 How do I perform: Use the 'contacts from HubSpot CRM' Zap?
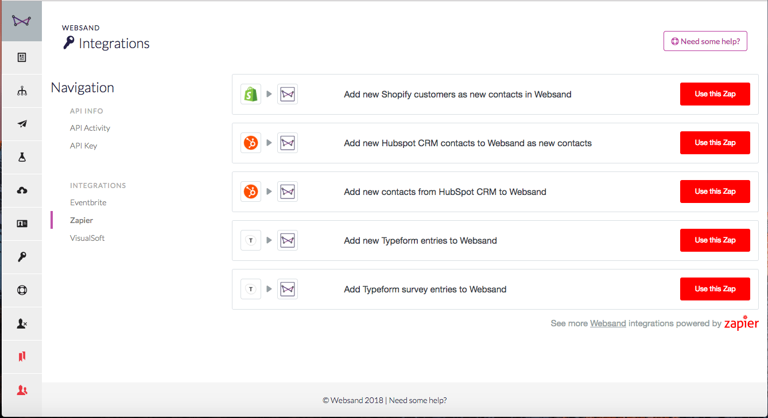(x=715, y=192)
